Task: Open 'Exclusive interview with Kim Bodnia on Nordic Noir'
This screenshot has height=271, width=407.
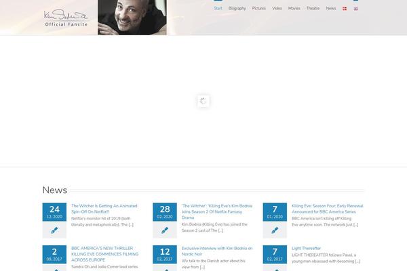Action: coord(217,251)
